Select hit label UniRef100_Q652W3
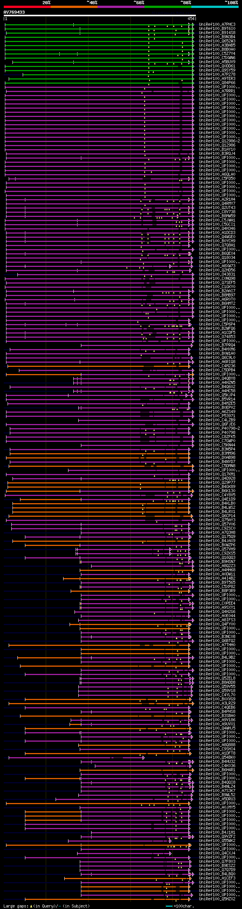 point(217,41)
